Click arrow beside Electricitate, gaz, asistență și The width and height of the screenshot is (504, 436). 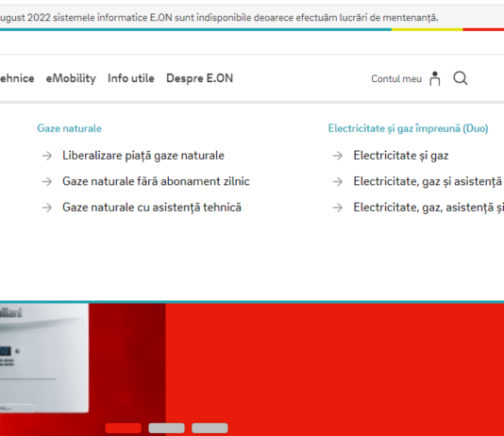click(338, 208)
